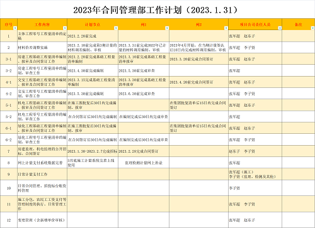Open the 项目公司责任人员 filter dropdown
The width and height of the screenshot is (315, 228).
(280, 28)
